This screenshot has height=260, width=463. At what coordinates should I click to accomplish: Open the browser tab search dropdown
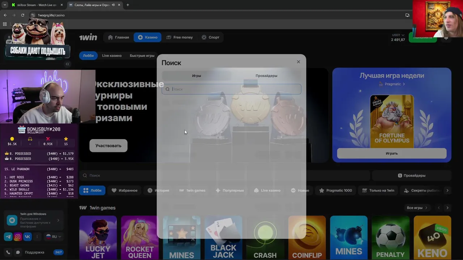(x=4, y=5)
